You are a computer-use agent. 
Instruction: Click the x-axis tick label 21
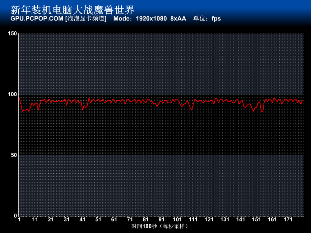51,220
